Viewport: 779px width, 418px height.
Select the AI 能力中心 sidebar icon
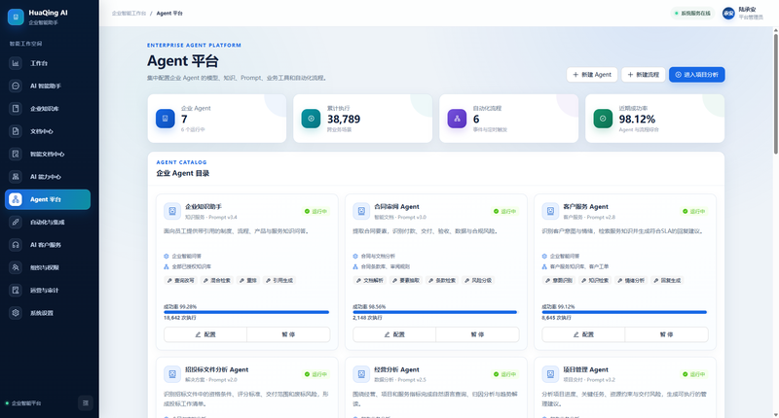[x=16, y=177]
